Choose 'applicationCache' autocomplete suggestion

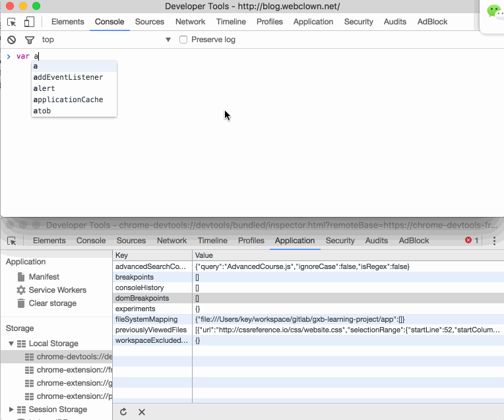point(75,100)
